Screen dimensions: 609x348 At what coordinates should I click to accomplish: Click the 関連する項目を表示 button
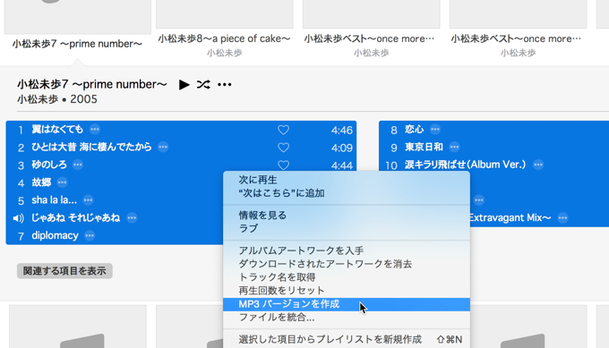pyautogui.click(x=64, y=271)
